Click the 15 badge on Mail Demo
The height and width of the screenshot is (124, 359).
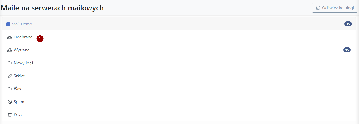348,24
